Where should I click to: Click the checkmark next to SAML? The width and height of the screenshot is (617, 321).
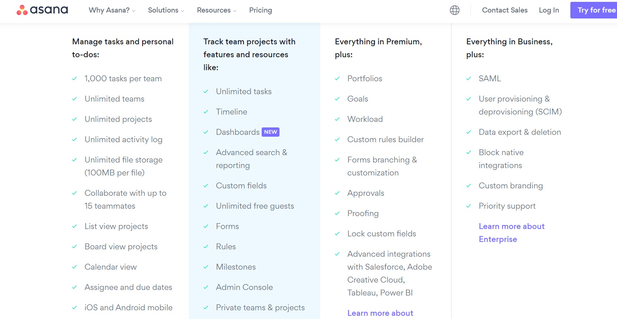(469, 79)
